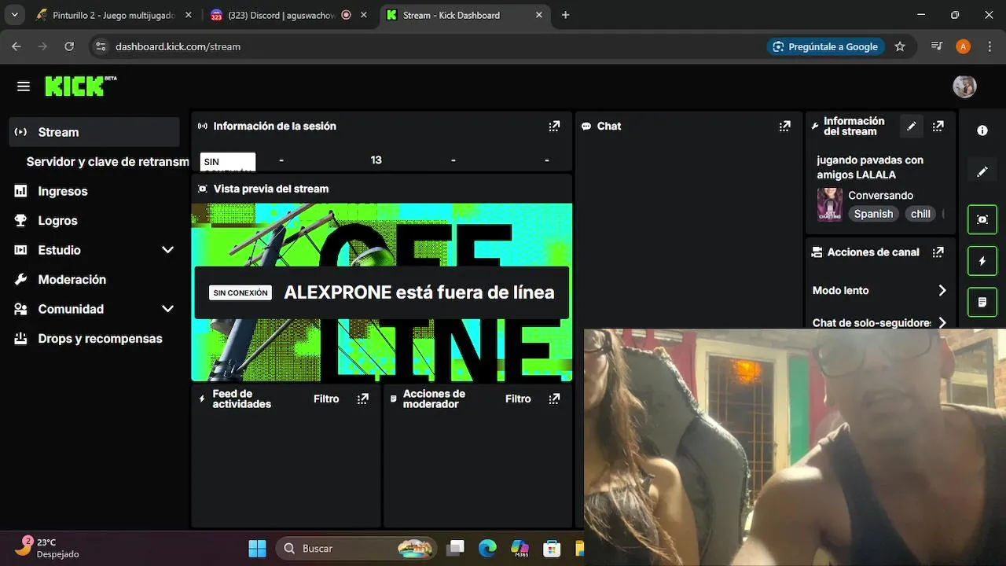The image size is (1006, 566).
Task: Pop out the Información de la sesión panel
Action: tap(554, 126)
